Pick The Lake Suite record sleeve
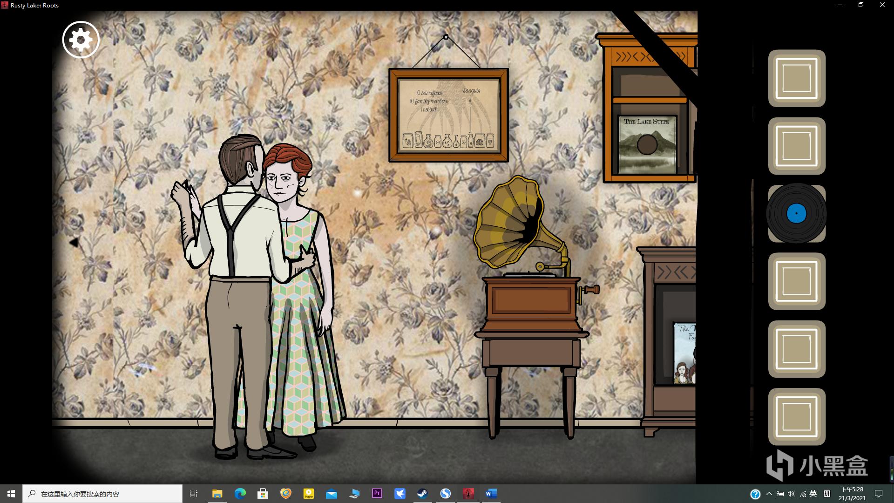 pyautogui.click(x=646, y=144)
